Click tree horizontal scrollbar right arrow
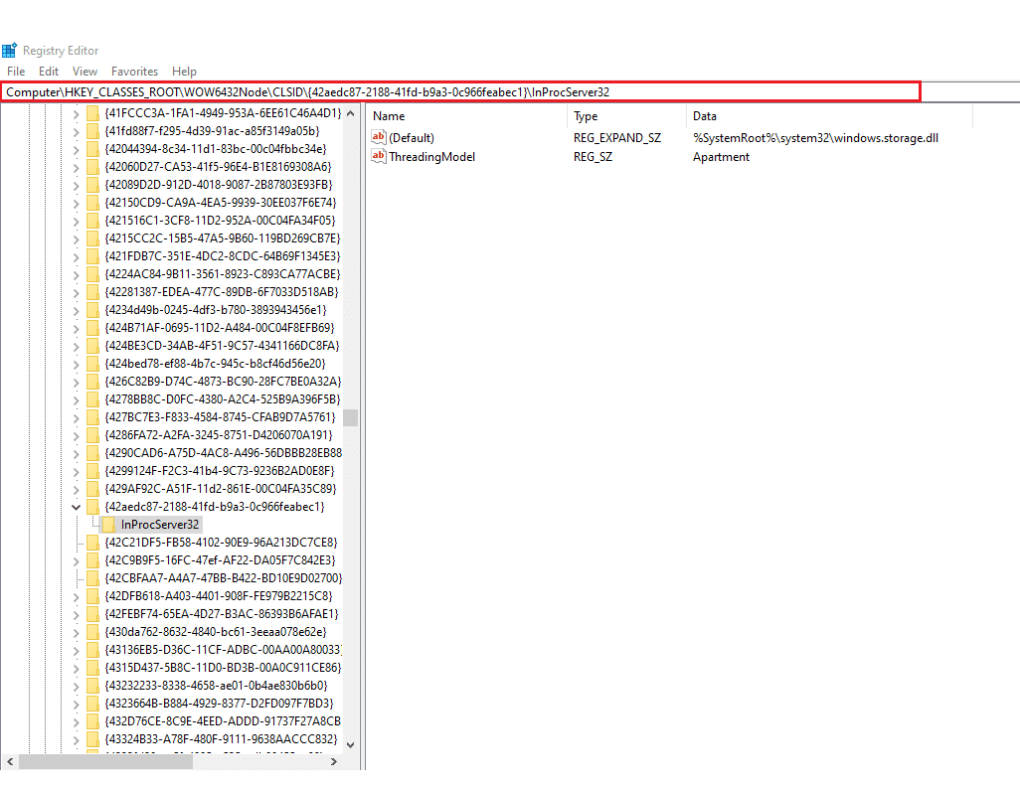This screenshot has height=790, width=1020. 334,761
